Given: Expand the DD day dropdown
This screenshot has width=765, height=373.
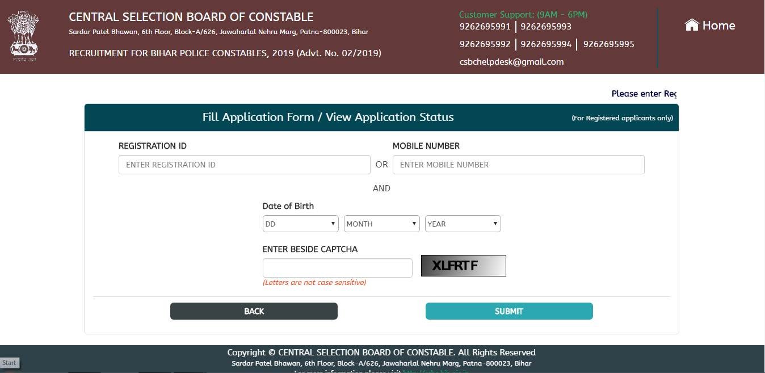Looking at the screenshot, I should click(x=300, y=224).
